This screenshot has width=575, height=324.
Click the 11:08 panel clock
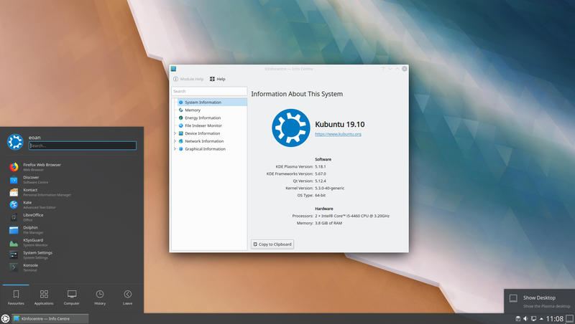[x=554, y=319]
